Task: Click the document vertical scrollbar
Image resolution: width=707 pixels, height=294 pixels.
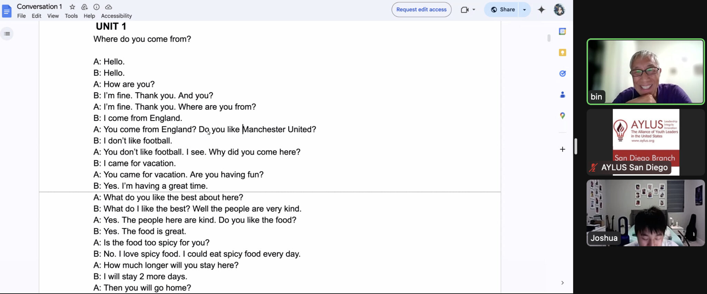Action: point(549,38)
